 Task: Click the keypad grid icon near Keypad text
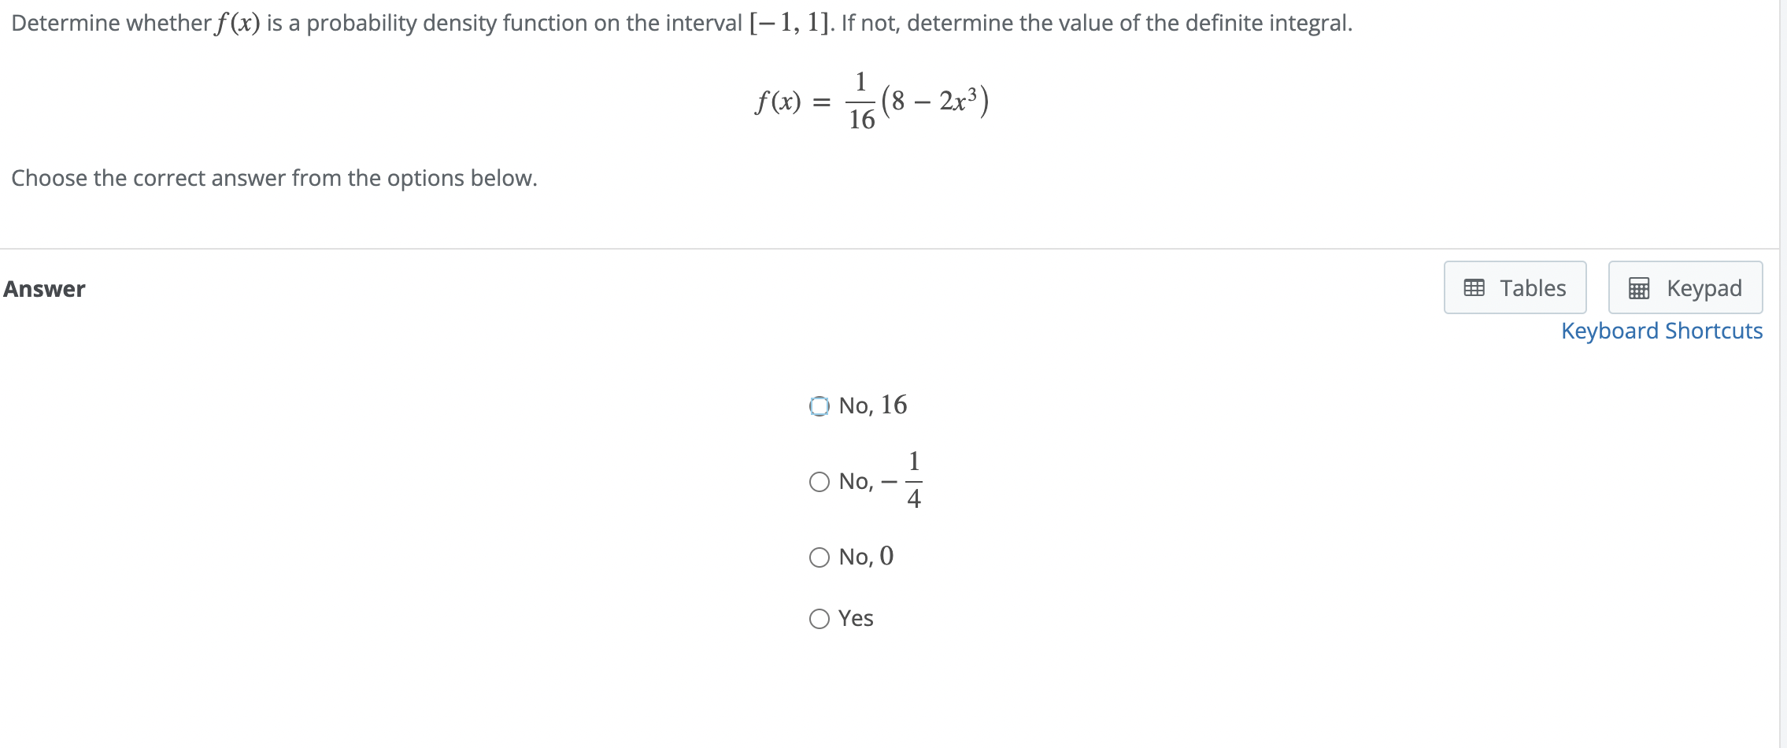[x=1637, y=287]
